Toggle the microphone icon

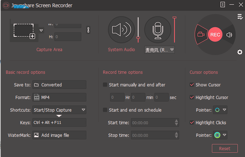pos(158,30)
